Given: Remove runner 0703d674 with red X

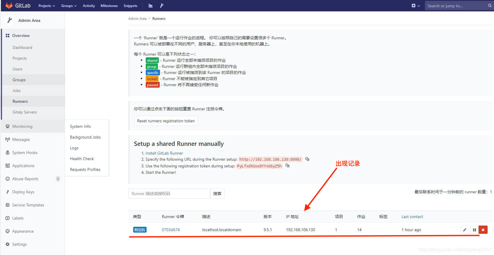Looking at the screenshot, I should (483, 230).
